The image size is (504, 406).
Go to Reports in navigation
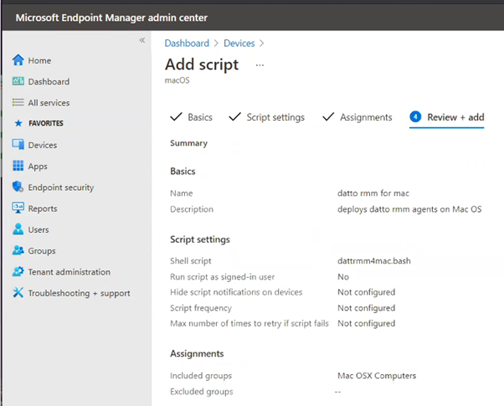coord(43,208)
